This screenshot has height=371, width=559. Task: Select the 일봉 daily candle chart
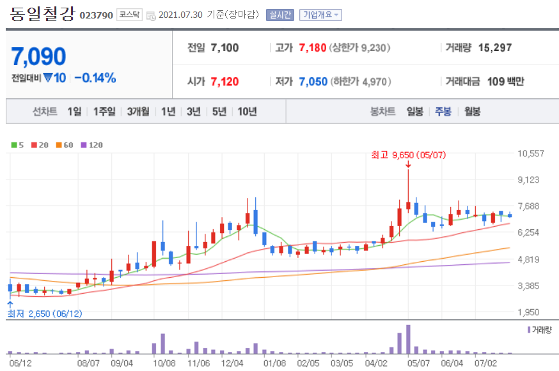(415, 112)
